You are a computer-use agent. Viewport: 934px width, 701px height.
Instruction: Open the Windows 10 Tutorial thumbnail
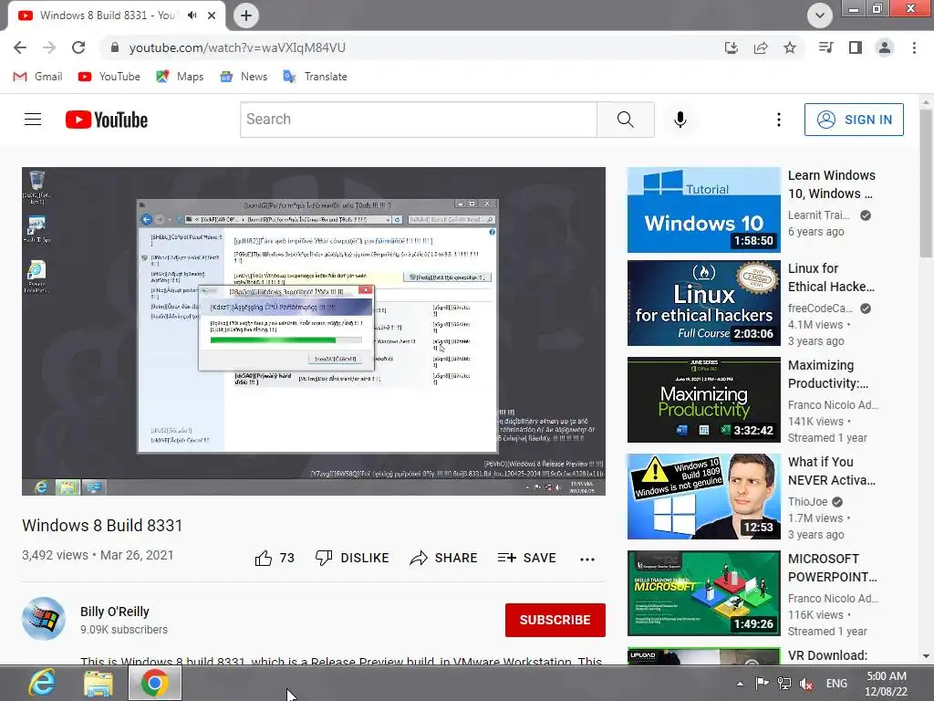pyautogui.click(x=703, y=210)
